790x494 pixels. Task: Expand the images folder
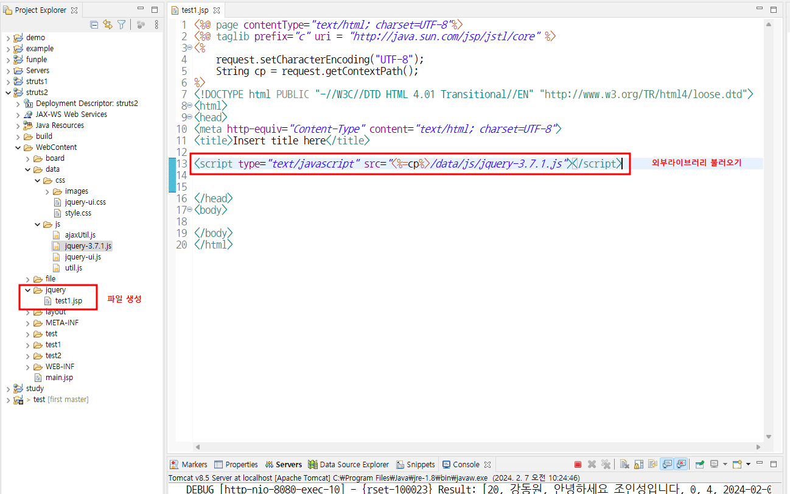tap(47, 191)
